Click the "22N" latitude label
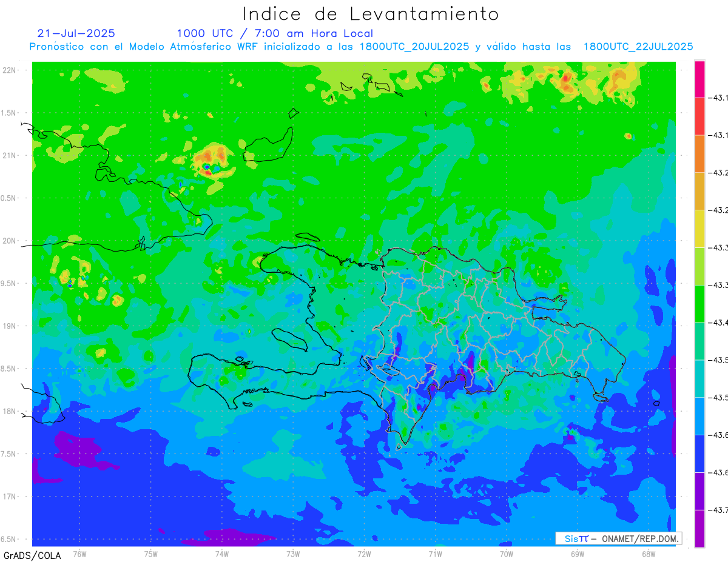 tap(10, 70)
